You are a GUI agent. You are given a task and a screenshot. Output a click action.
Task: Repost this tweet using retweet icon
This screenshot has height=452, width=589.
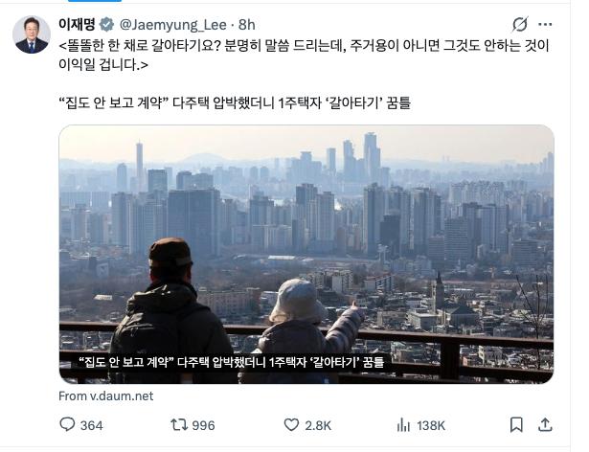pyautogui.click(x=179, y=425)
